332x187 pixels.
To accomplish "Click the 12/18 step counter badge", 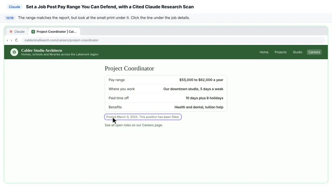I will tap(10, 18).
